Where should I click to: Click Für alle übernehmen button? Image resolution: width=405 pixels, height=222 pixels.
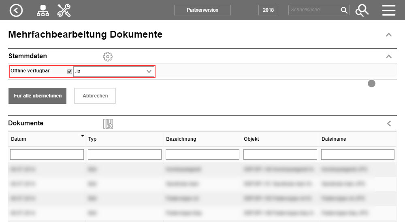click(37, 96)
